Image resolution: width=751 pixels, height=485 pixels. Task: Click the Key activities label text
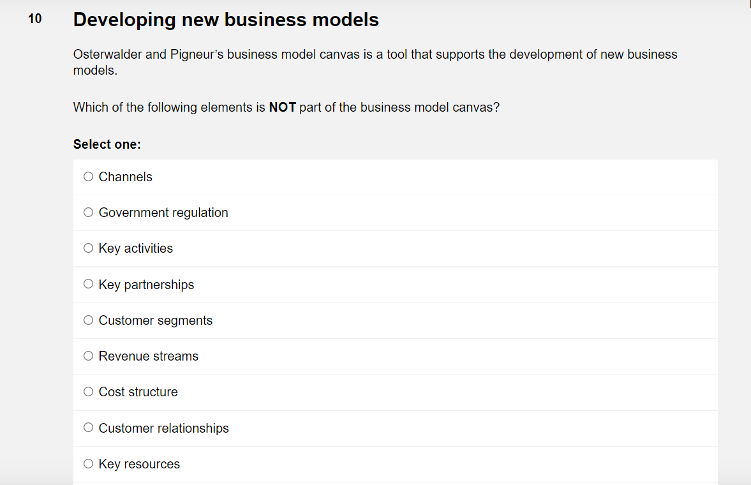(x=135, y=248)
